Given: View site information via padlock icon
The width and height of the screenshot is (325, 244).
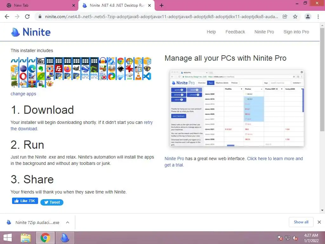Looking at the screenshot, I should [x=40, y=17].
